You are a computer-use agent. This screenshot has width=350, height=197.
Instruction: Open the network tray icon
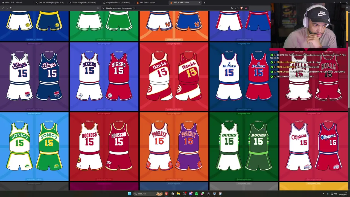point(332,194)
